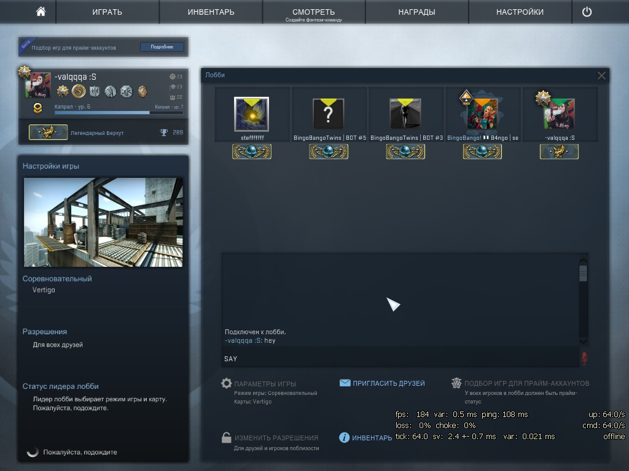Open the НАСТРОЙКИ menu
Viewport: 629px width, 471px height.
[520, 12]
